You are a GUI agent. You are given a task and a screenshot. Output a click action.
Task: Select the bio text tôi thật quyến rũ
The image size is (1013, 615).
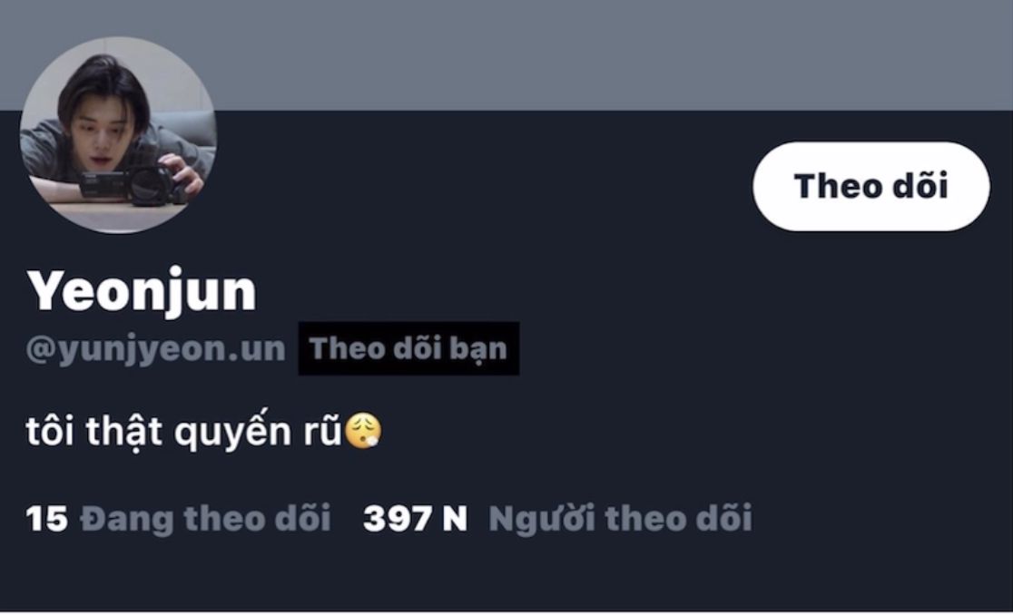click(x=184, y=431)
